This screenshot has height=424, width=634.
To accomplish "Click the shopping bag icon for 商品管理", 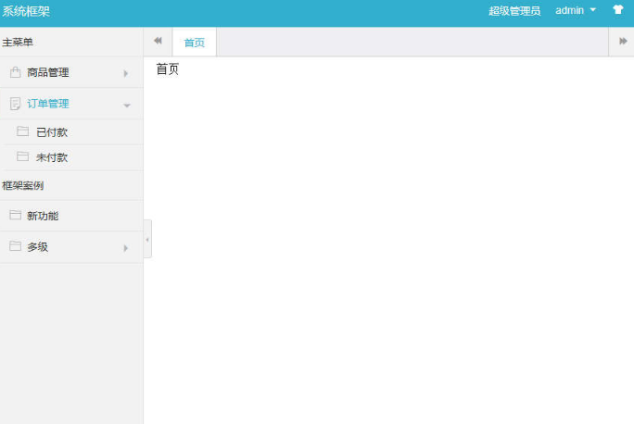I will click(15, 72).
